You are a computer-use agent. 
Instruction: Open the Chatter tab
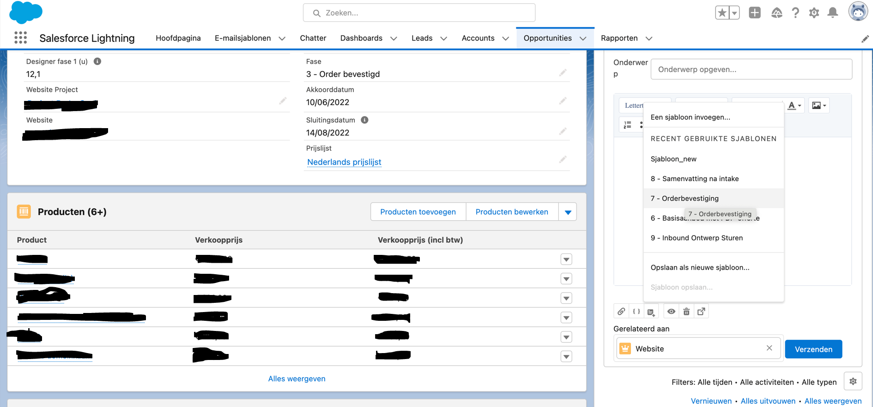pos(313,38)
